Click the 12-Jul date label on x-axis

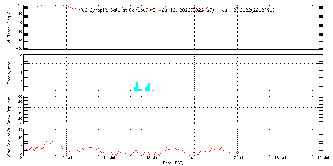click(x=24, y=158)
